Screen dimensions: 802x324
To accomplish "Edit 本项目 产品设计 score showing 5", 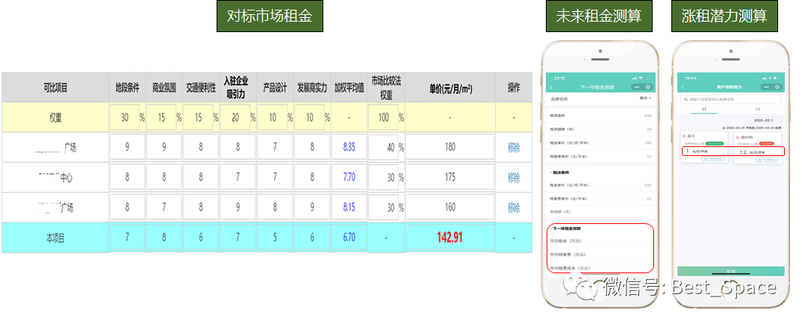I will tap(276, 237).
